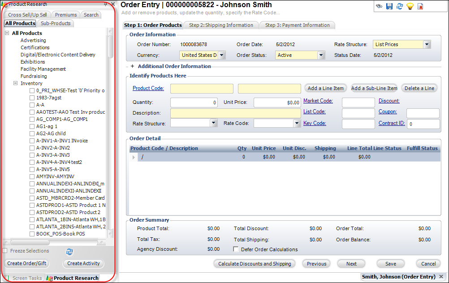Click the Product Research panel title icon
The image size is (449, 283).
pyautogui.click(x=5, y=4)
